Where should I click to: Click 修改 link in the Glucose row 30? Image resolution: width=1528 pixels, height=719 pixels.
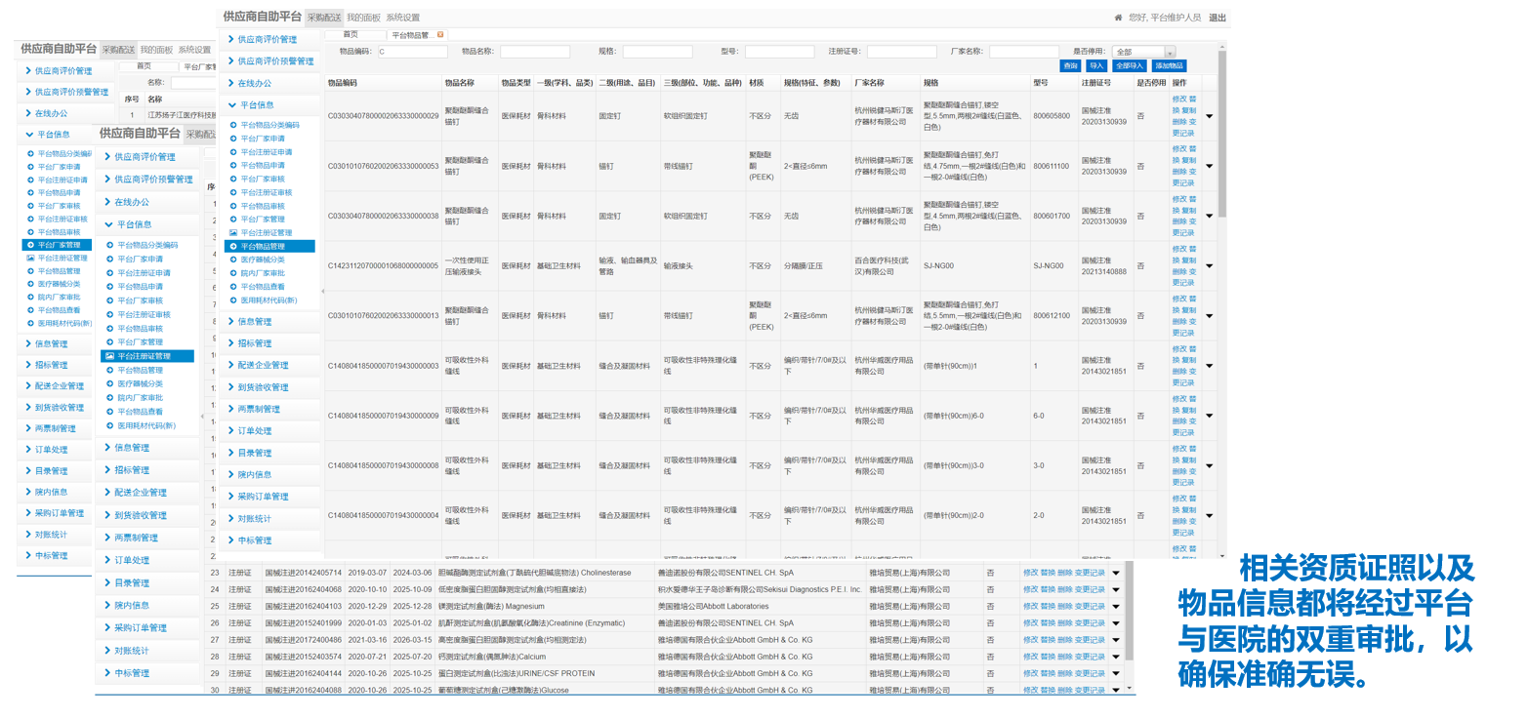1030,691
